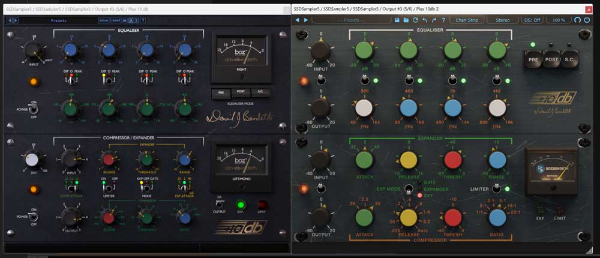Click the phase invert icon beside 100 %
Screen dimensions: 600x258
click(577, 20)
